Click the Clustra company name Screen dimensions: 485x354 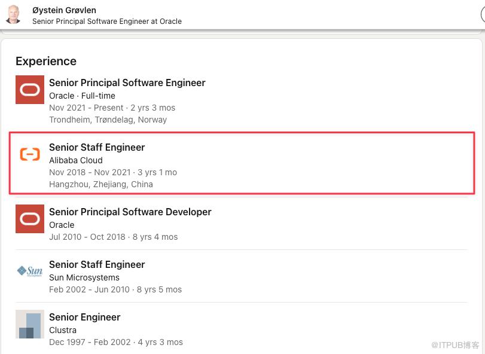click(63, 330)
